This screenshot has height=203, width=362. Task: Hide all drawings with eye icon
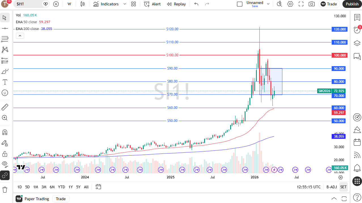click(x=5, y=165)
